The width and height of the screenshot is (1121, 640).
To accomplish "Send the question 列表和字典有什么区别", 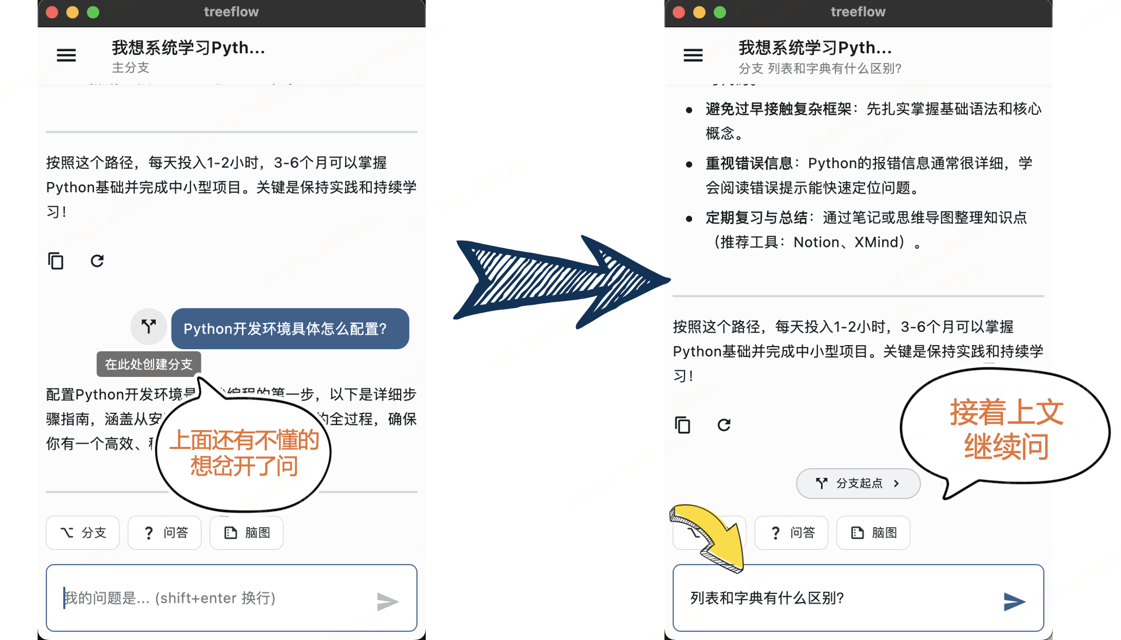I will 1014,601.
